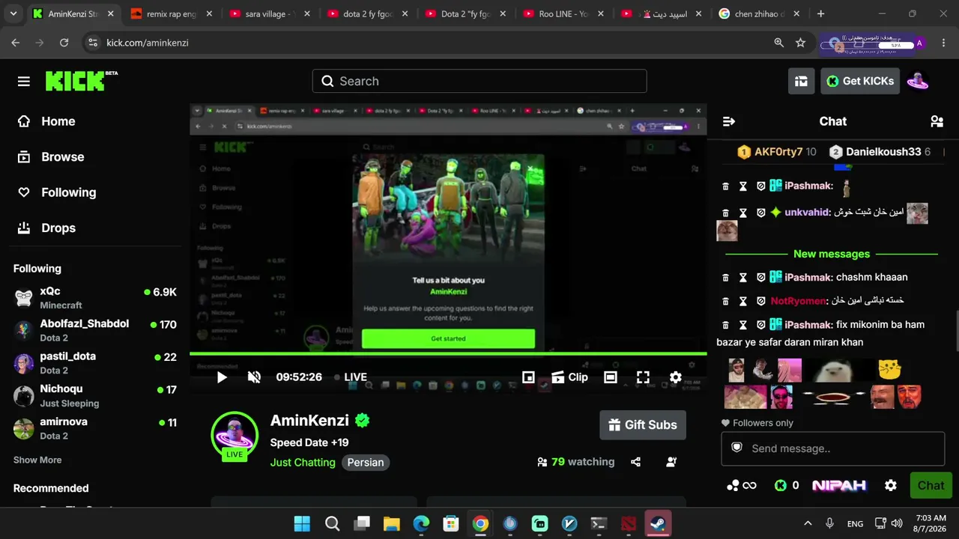Open chat settings gear icon
Viewport: 959px width, 539px height.
891,485
